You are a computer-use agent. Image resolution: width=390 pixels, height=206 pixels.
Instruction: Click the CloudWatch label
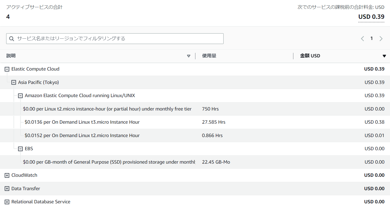24,175
